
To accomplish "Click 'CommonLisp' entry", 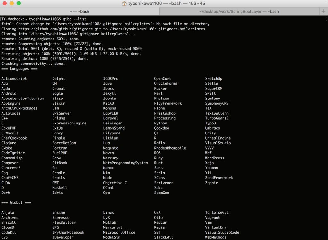I will 12,158.
